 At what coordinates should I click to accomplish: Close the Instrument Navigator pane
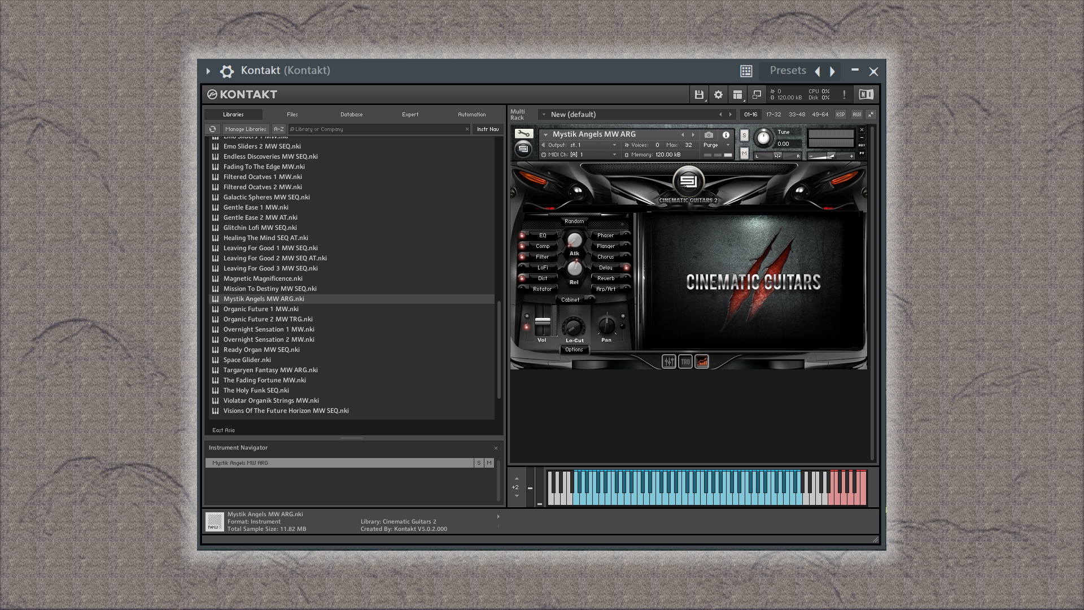click(x=496, y=448)
